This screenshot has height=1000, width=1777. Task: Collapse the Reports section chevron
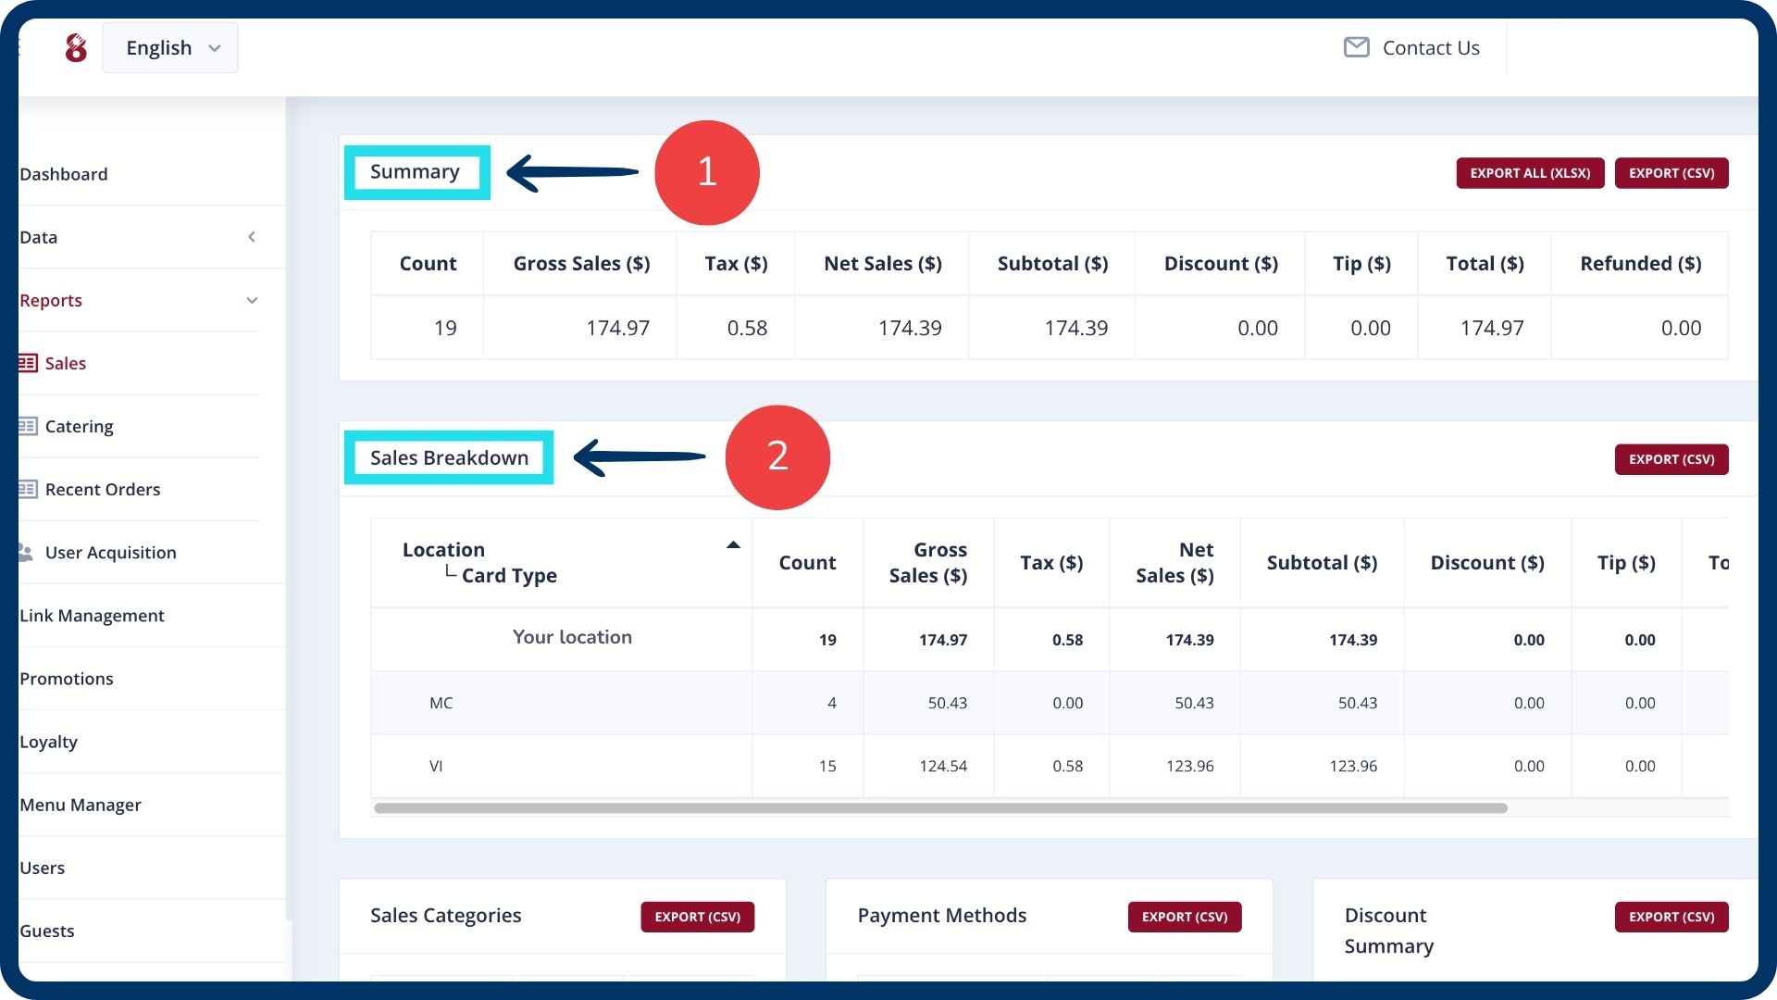pos(252,300)
